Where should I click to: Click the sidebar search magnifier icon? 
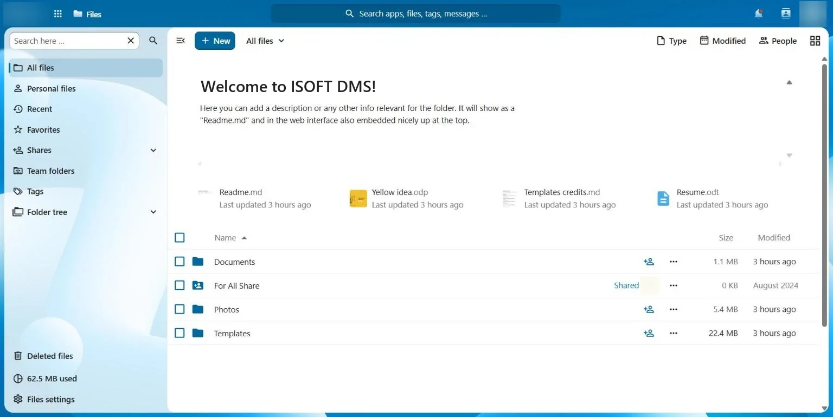pyautogui.click(x=153, y=41)
